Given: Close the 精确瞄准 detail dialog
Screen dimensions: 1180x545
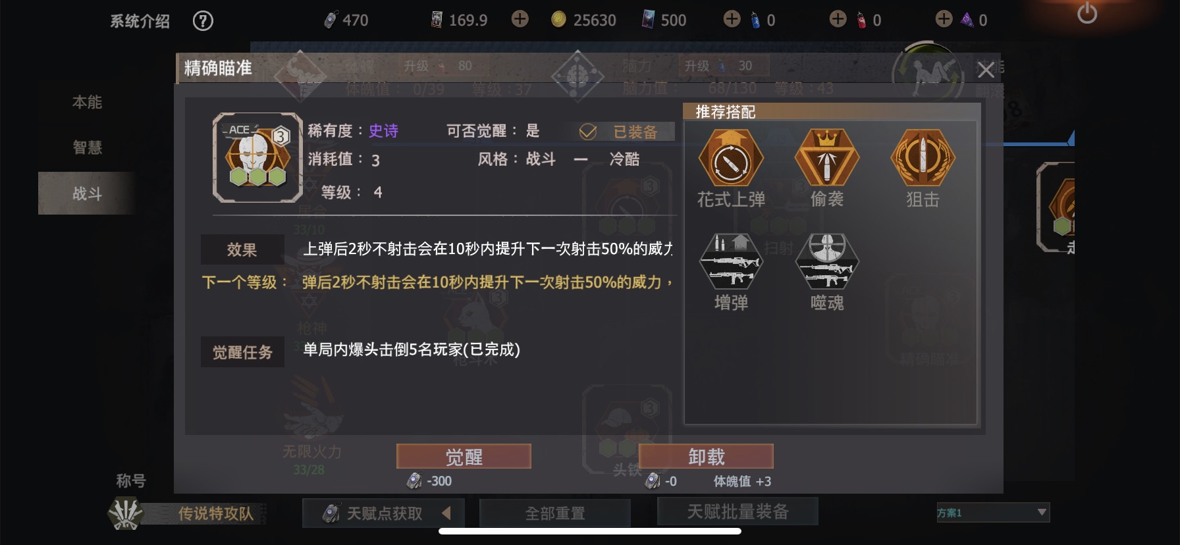Looking at the screenshot, I should click(x=986, y=70).
